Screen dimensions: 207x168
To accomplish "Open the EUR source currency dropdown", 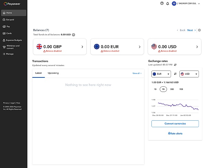I will click(161, 74).
